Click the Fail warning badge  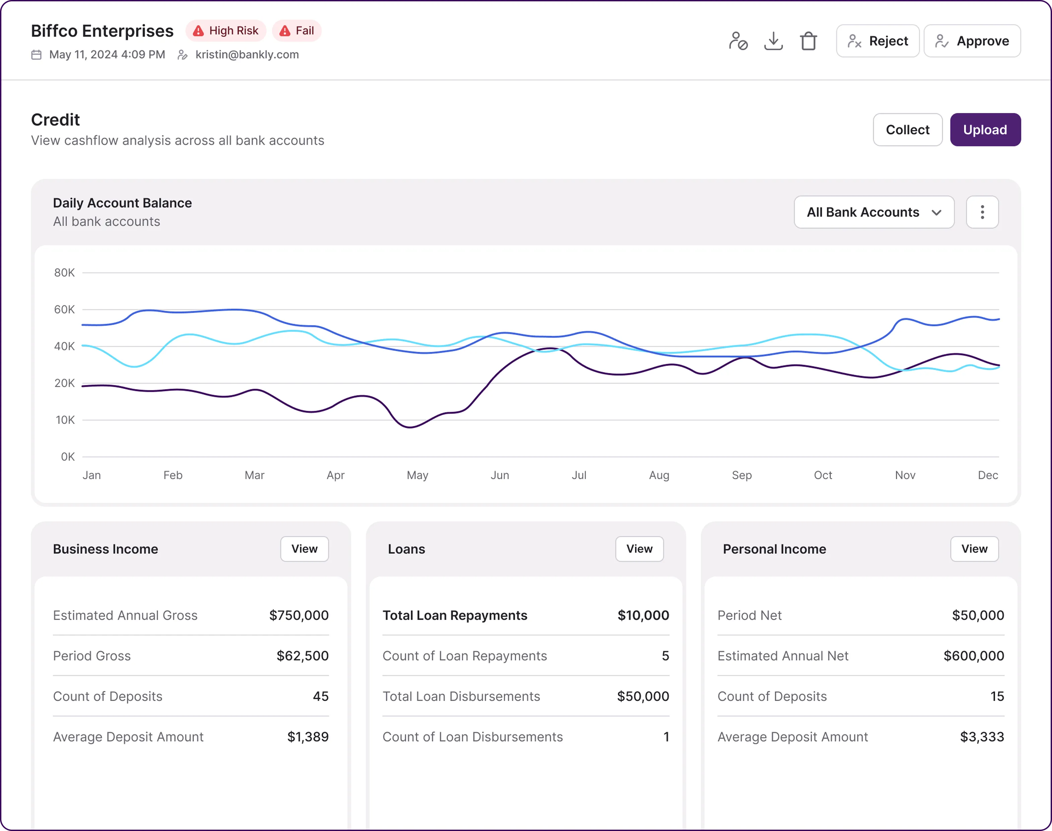297,30
